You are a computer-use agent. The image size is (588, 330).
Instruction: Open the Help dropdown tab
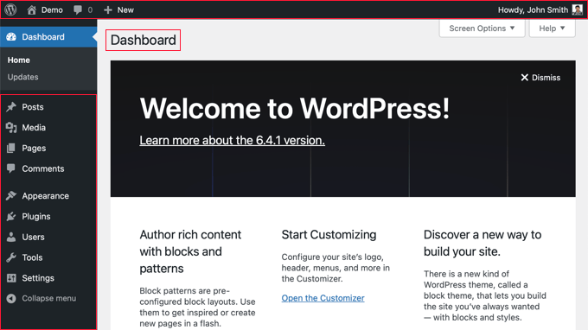552,29
